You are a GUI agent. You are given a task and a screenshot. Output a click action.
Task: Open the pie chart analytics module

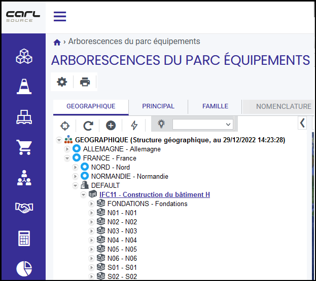tap(24, 269)
